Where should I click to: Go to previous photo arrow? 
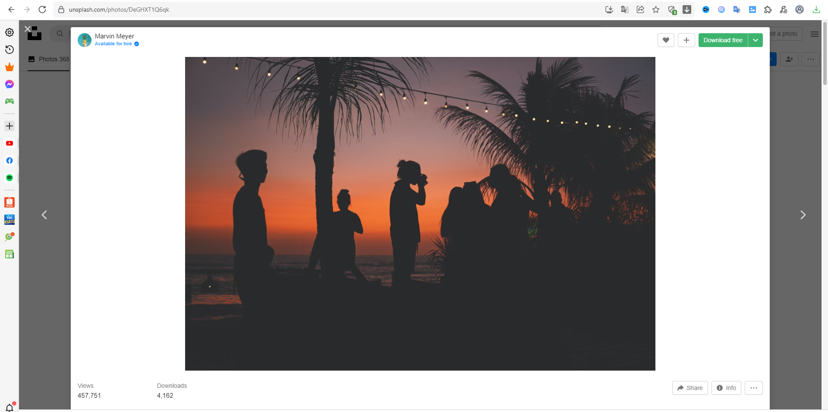(x=44, y=215)
